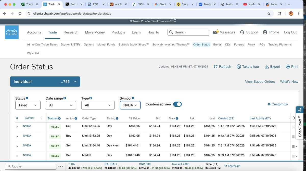Click info icon beside Timing column
306x171 pixels.
pyautogui.click(x=117, y=118)
